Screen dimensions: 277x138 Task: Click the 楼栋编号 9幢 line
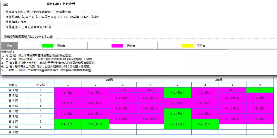[16, 22]
